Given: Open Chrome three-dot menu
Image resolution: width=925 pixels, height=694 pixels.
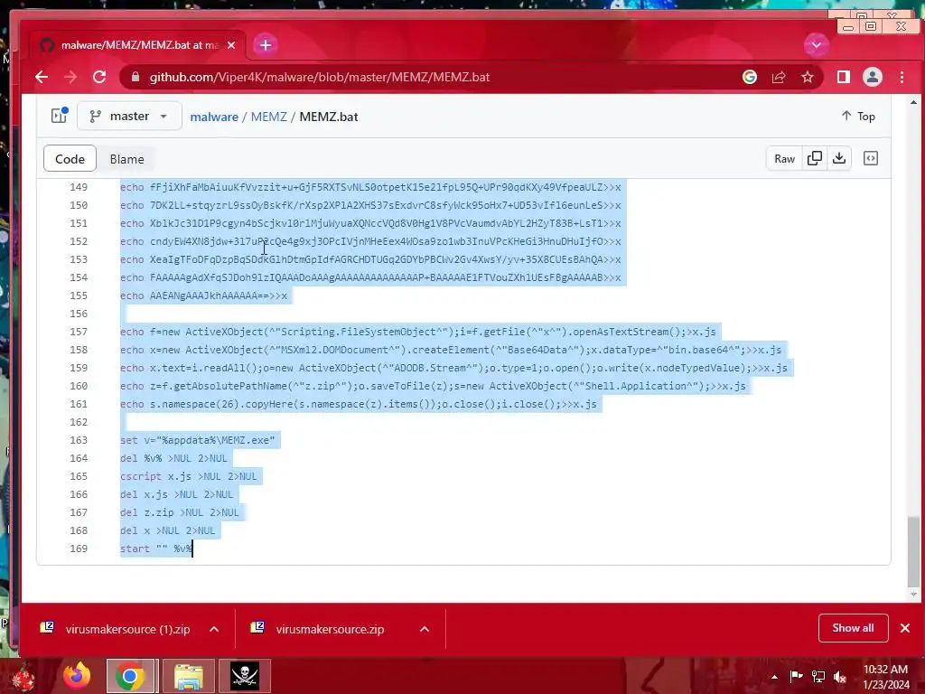Looking at the screenshot, I should [x=902, y=78].
